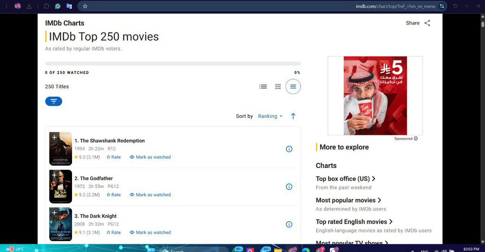Open the browser three-dot menu

[x=6, y=6]
